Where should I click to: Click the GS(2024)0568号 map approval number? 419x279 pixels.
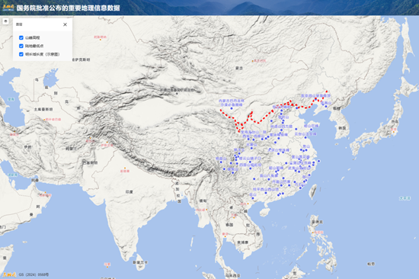pyautogui.click(x=34, y=274)
